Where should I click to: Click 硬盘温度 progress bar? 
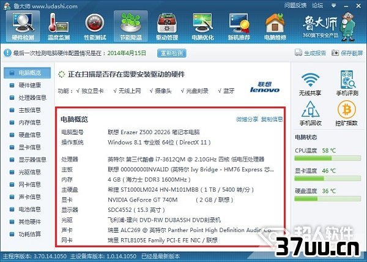327,199
